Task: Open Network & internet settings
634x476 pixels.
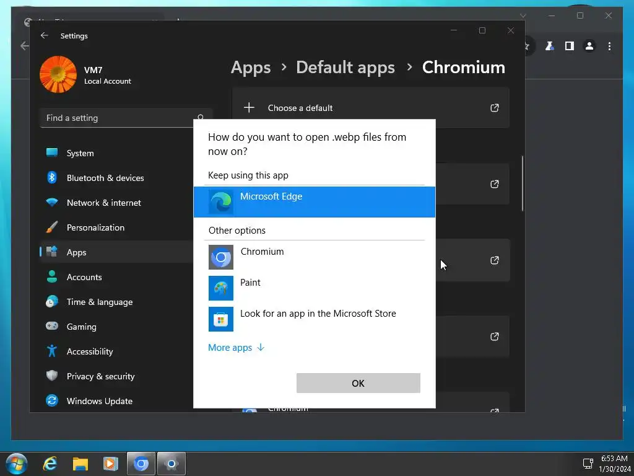Action: pos(116,203)
